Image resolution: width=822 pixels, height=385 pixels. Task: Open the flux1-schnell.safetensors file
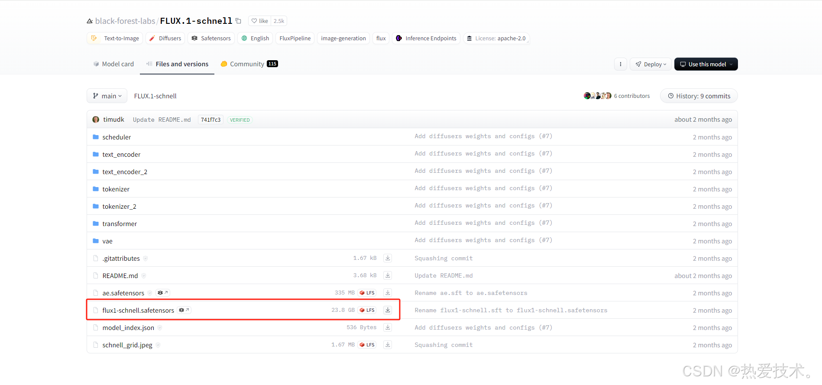click(x=138, y=310)
